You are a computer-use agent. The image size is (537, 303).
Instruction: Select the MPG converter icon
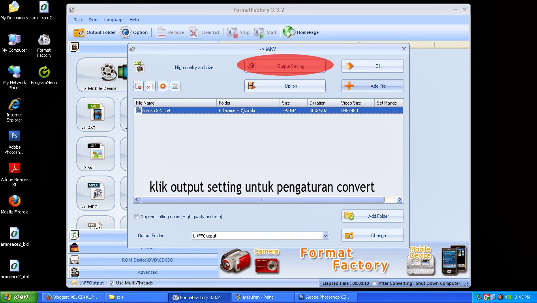96,193
